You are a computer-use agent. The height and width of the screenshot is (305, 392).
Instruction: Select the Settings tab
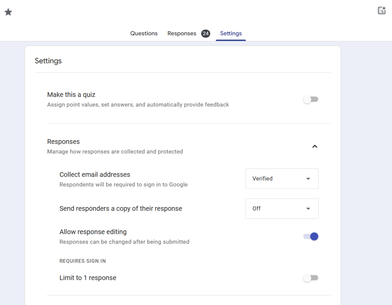tap(231, 34)
